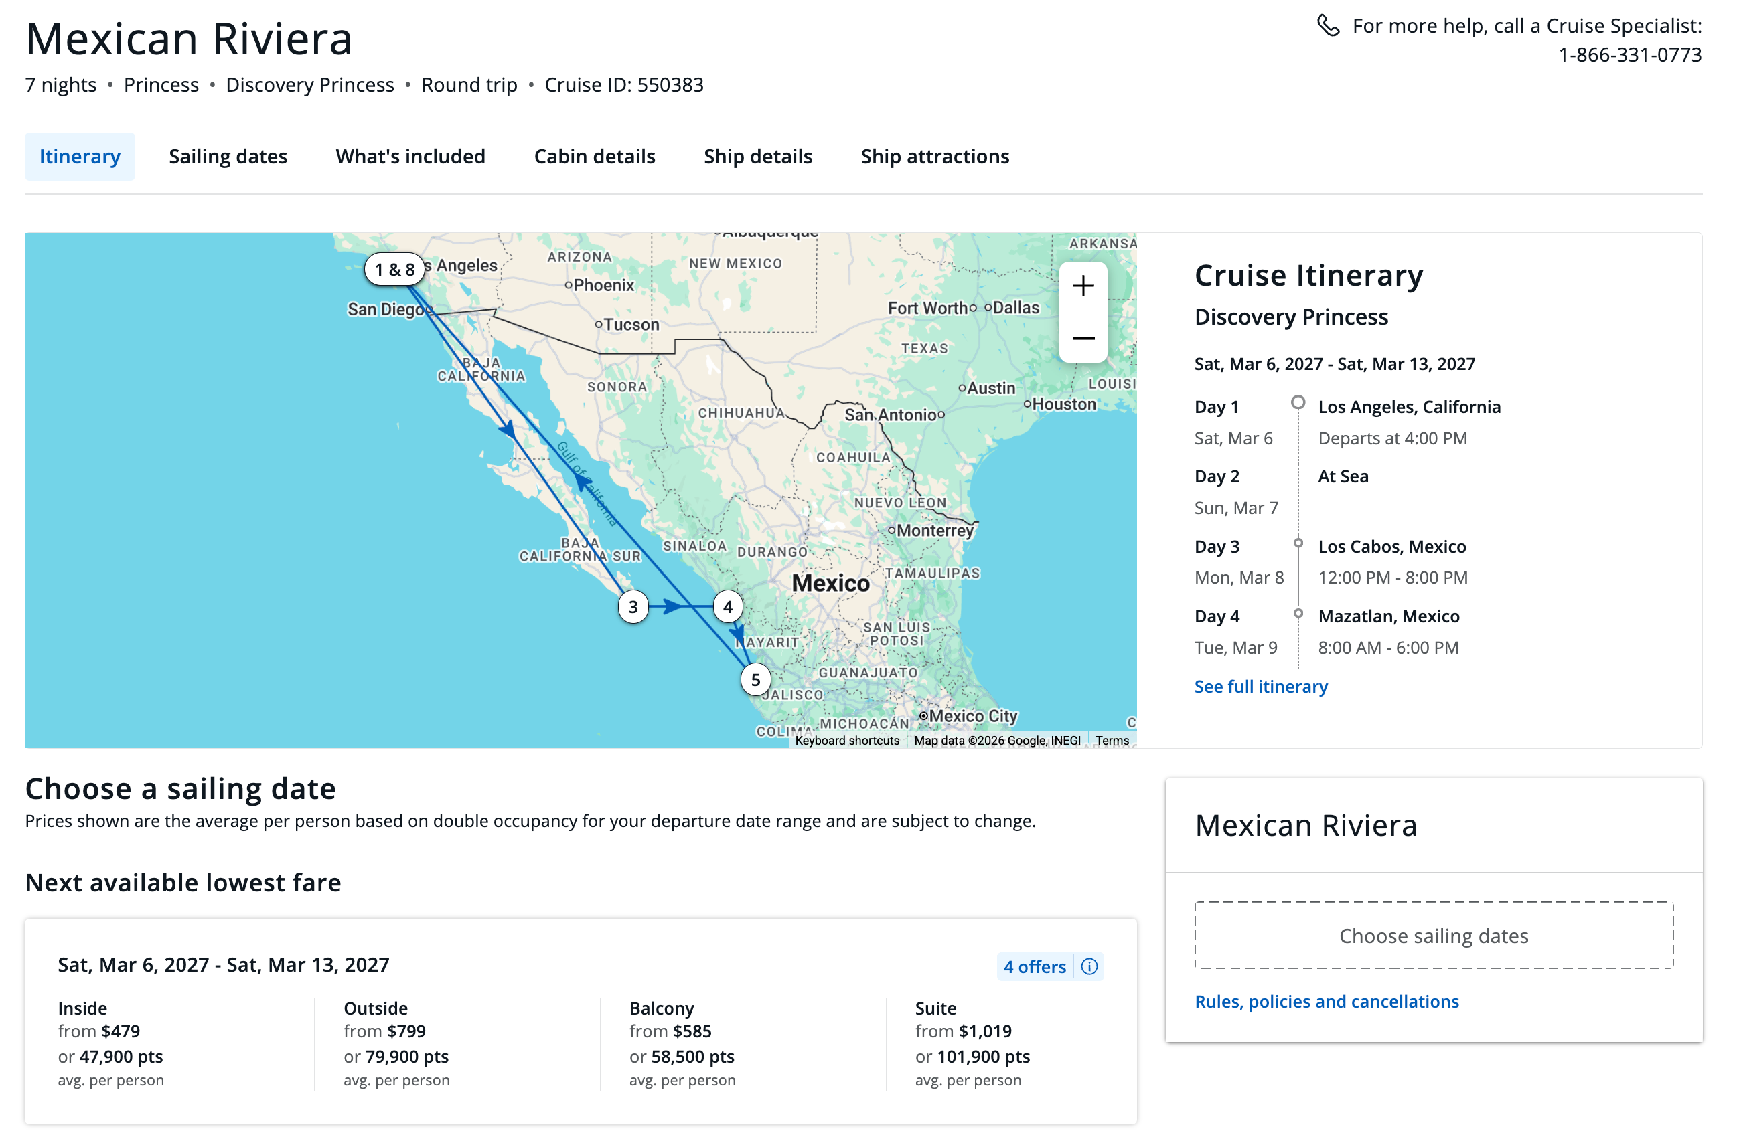The height and width of the screenshot is (1143, 1737).
Task: View the What's included tab
Action: click(410, 155)
